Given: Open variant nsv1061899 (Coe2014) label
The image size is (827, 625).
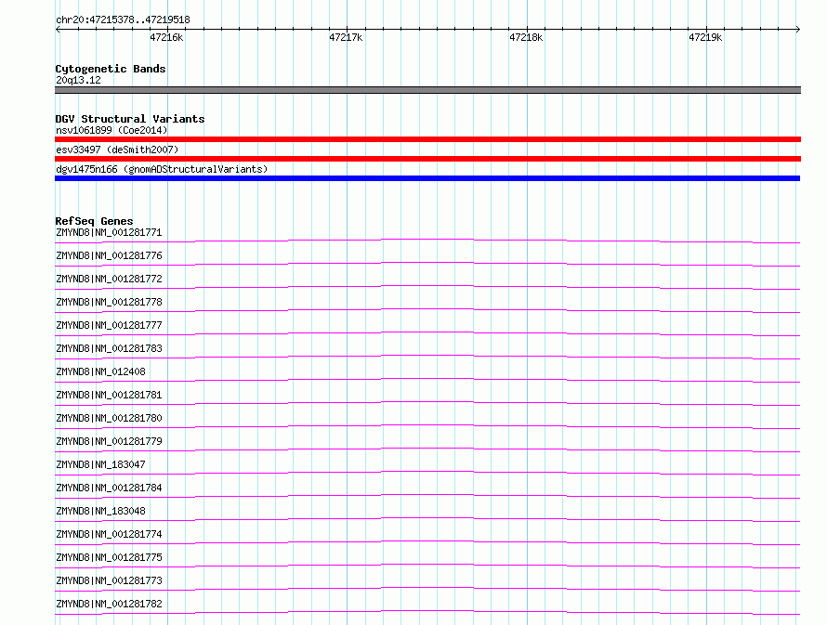Looking at the screenshot, I should click(112, 130).
